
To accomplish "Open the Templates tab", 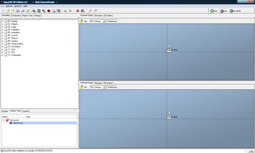I will (6, 15).
